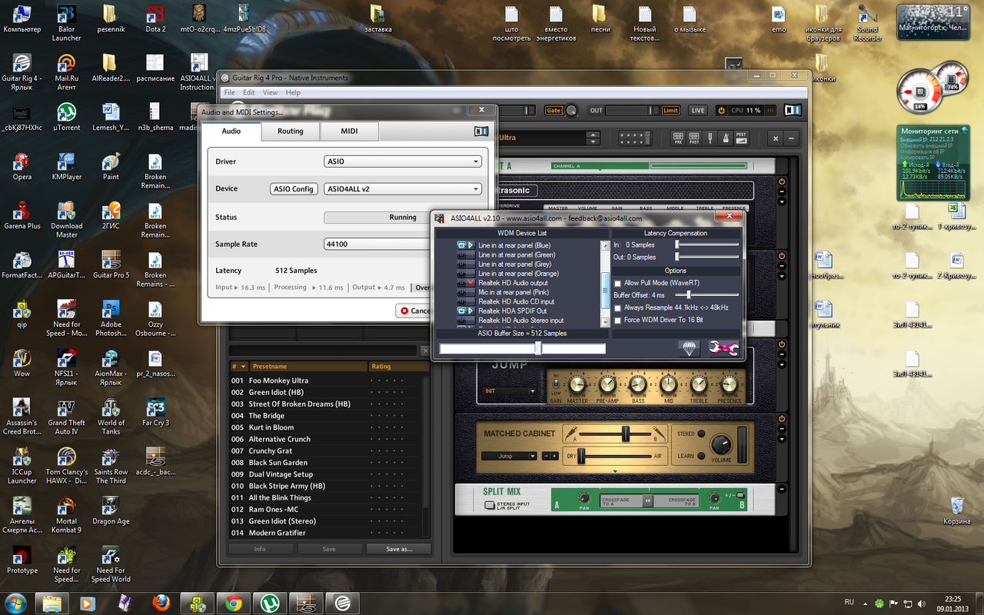
Task: Open the PRST preset volume icon
Action: point(741,138)
